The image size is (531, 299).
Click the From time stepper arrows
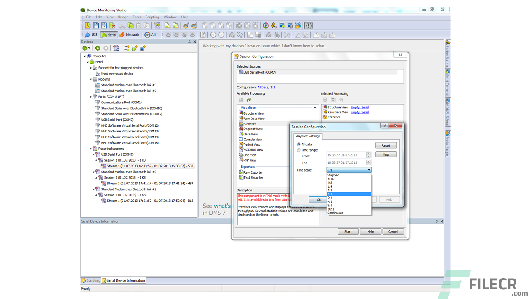click(368, 155)
